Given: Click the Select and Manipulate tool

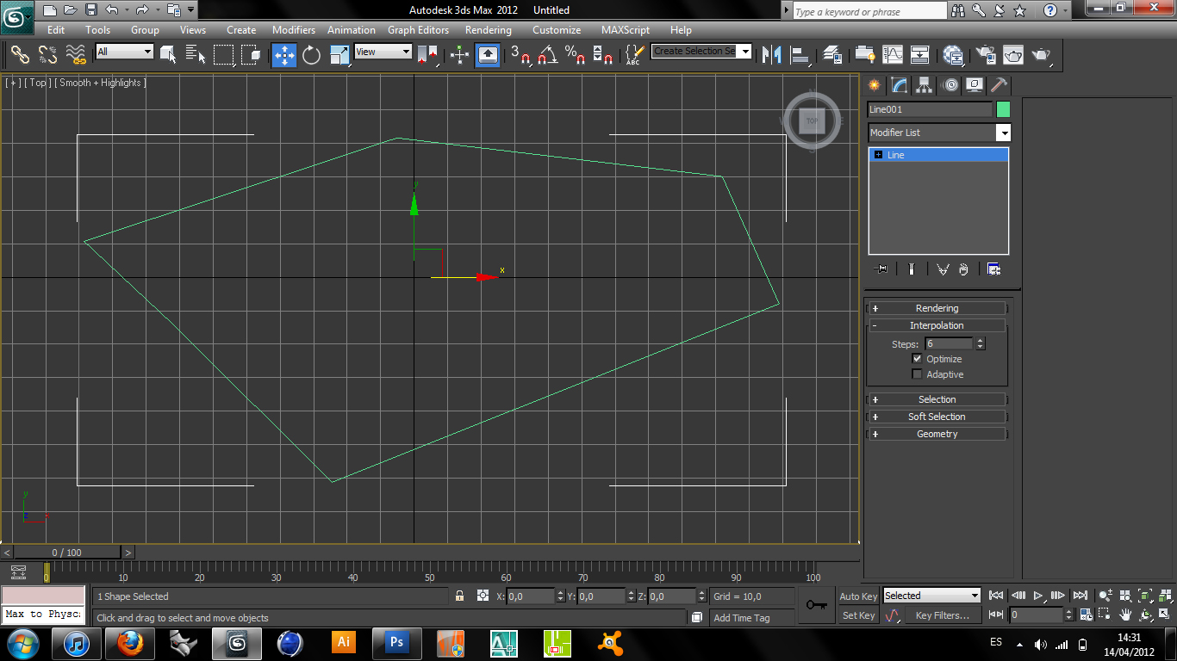Looking at the screenshot, I should pyautogui.click(x=459, y=55).
